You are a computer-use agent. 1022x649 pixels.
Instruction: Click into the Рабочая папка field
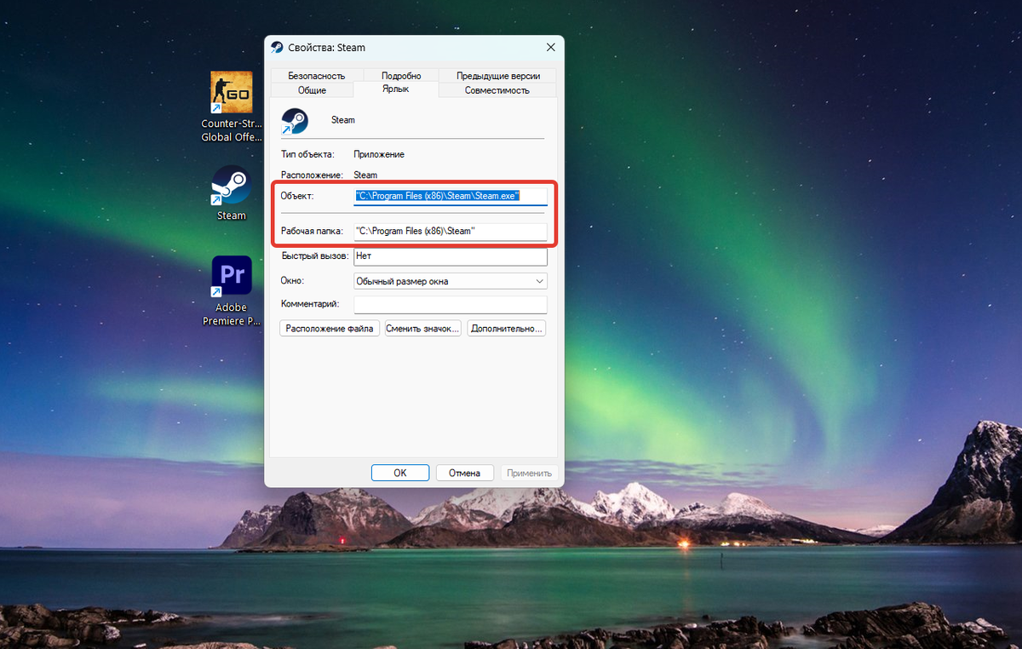click(451, 231)
